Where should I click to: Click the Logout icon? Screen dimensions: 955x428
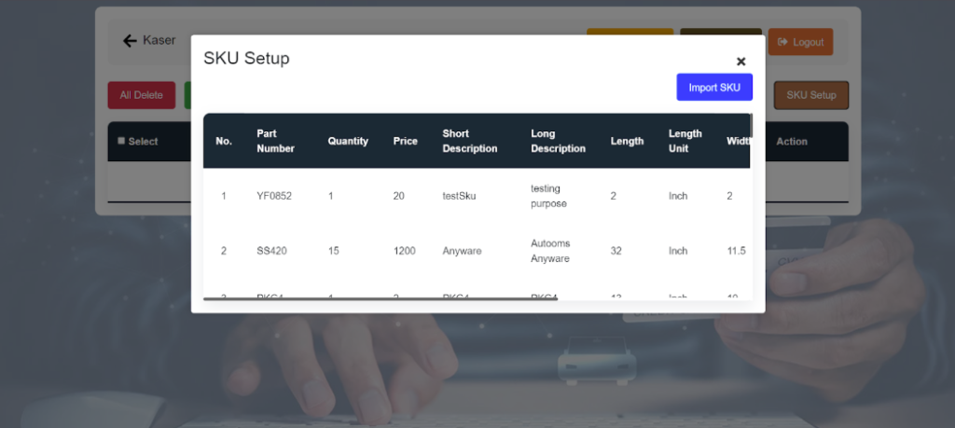click(x=783, y=41)
